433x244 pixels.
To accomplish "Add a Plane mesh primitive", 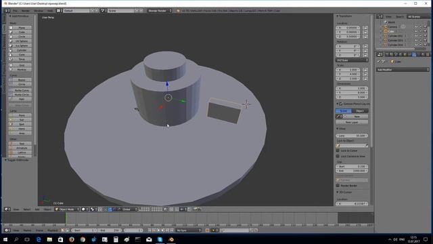I will [x=20, y=28].
